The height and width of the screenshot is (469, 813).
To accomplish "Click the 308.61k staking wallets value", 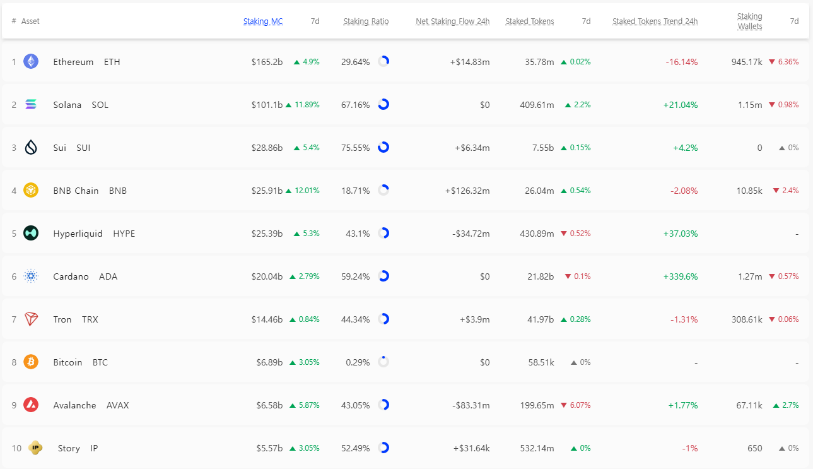I will coord(747,319).
